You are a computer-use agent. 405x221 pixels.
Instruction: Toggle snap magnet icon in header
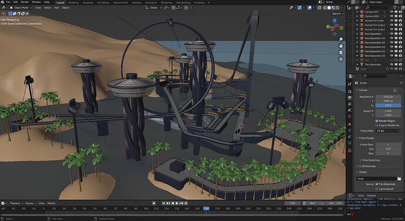pos(174,8)
